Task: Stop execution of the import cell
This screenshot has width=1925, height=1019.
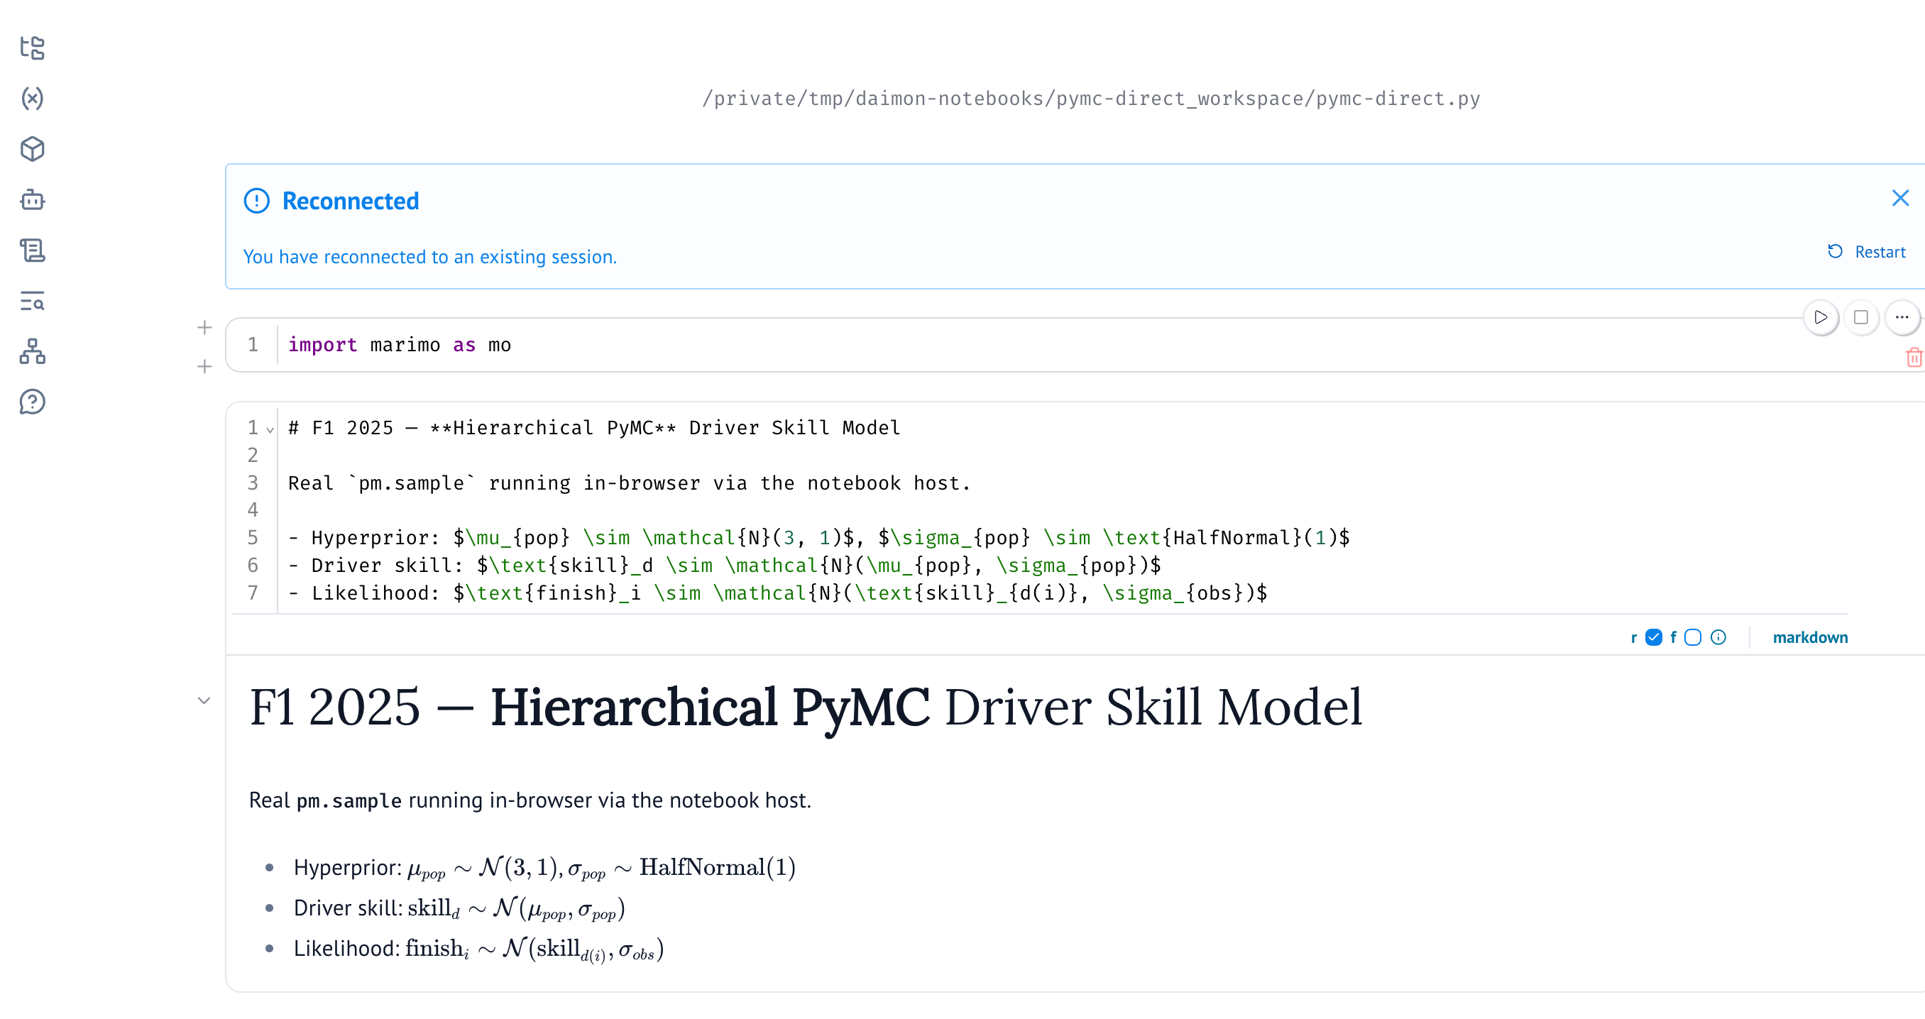Action: (x=1860, y=317)
